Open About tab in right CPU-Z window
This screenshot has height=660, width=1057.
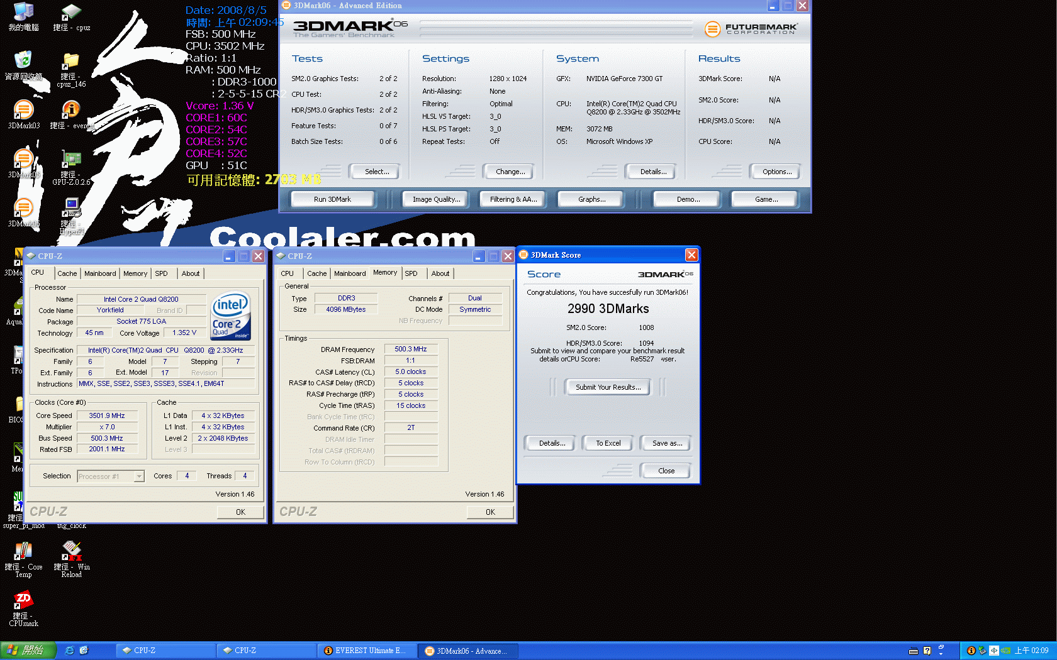(440, 273)
